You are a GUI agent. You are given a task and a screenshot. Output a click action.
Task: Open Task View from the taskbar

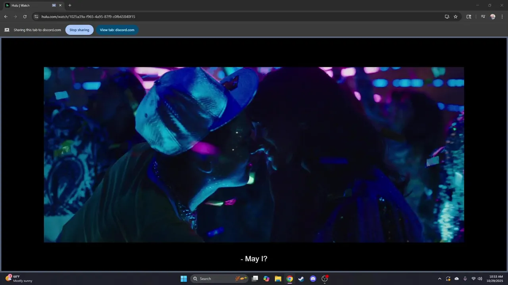click(255, 279)
